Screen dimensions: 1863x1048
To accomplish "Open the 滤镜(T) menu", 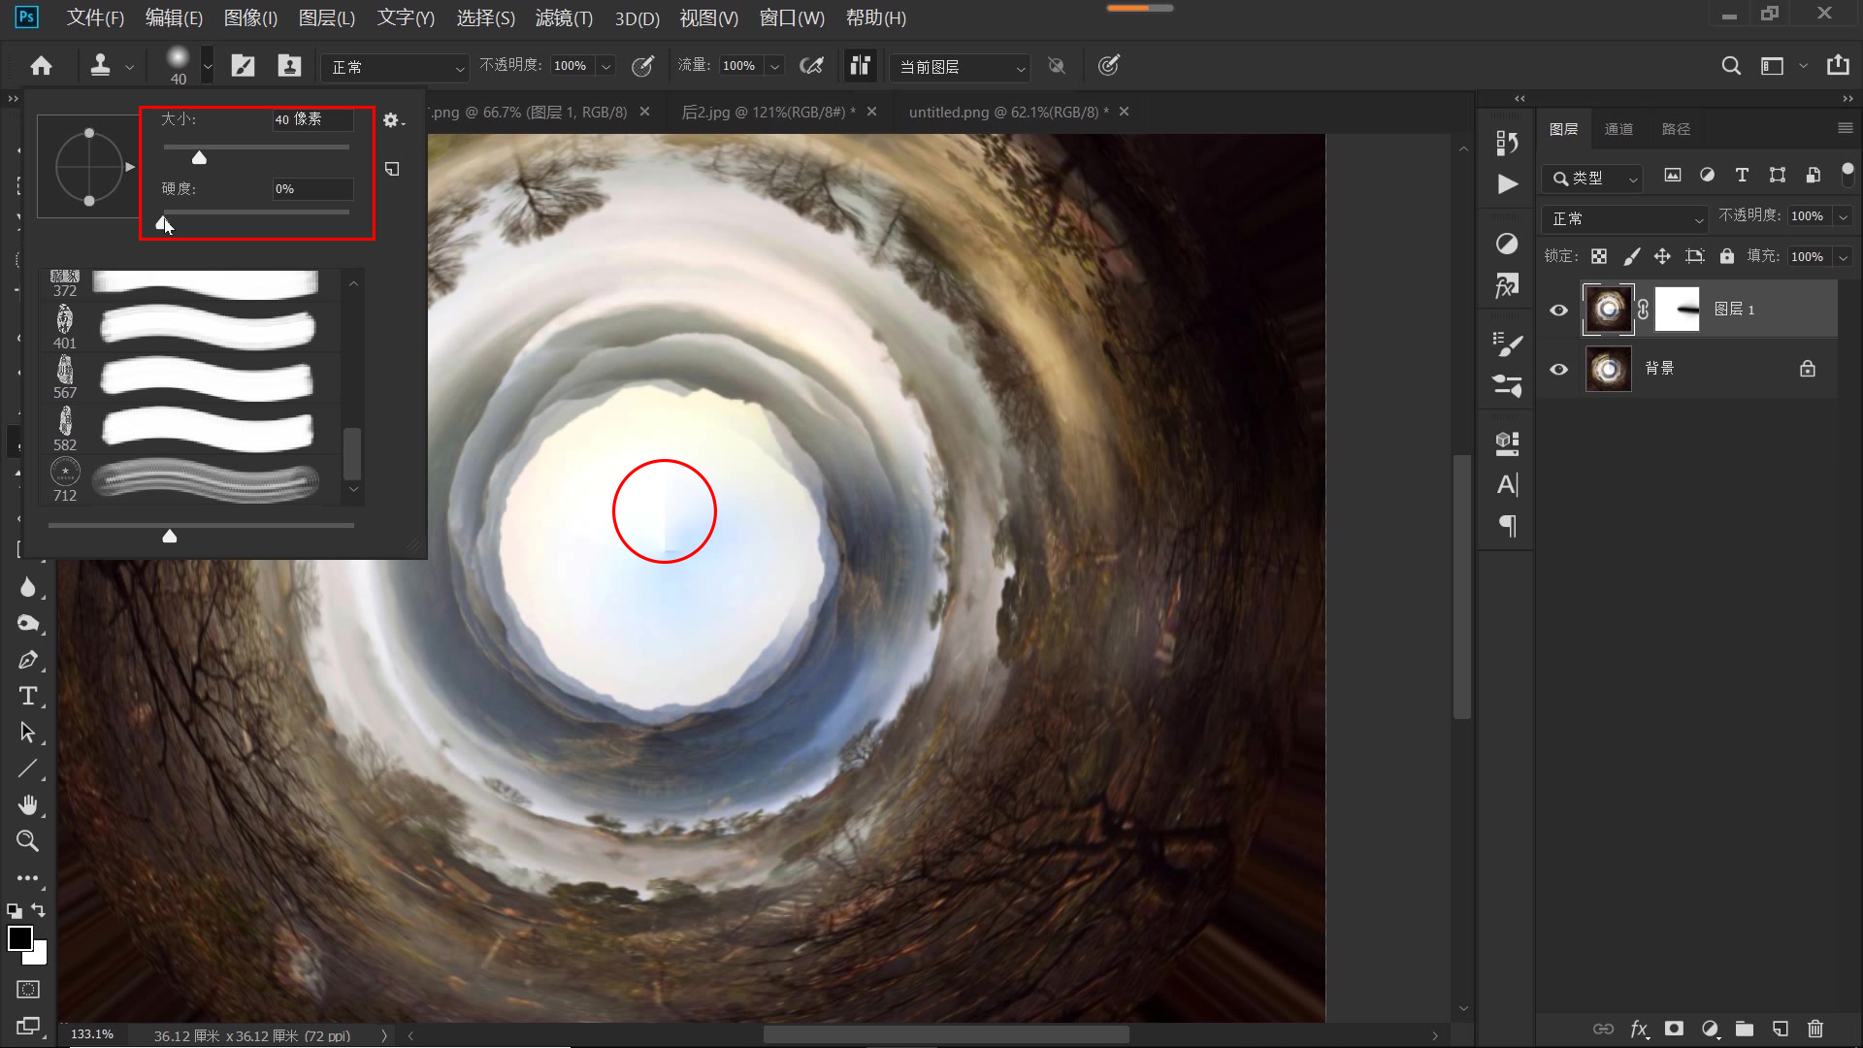I will tap(564, 18).
